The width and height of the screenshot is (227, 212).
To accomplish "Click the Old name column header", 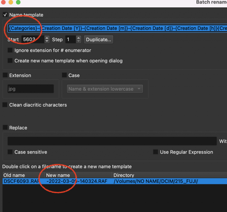I will pos(23,175).
